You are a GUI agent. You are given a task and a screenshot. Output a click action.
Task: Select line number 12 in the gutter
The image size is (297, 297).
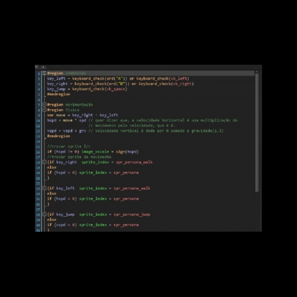coord(38,131)
